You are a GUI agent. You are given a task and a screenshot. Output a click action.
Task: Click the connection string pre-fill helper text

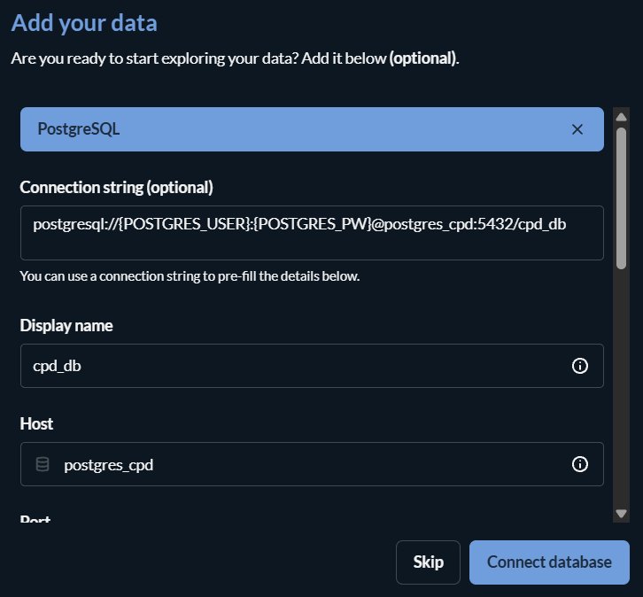[x=190, y=276]
